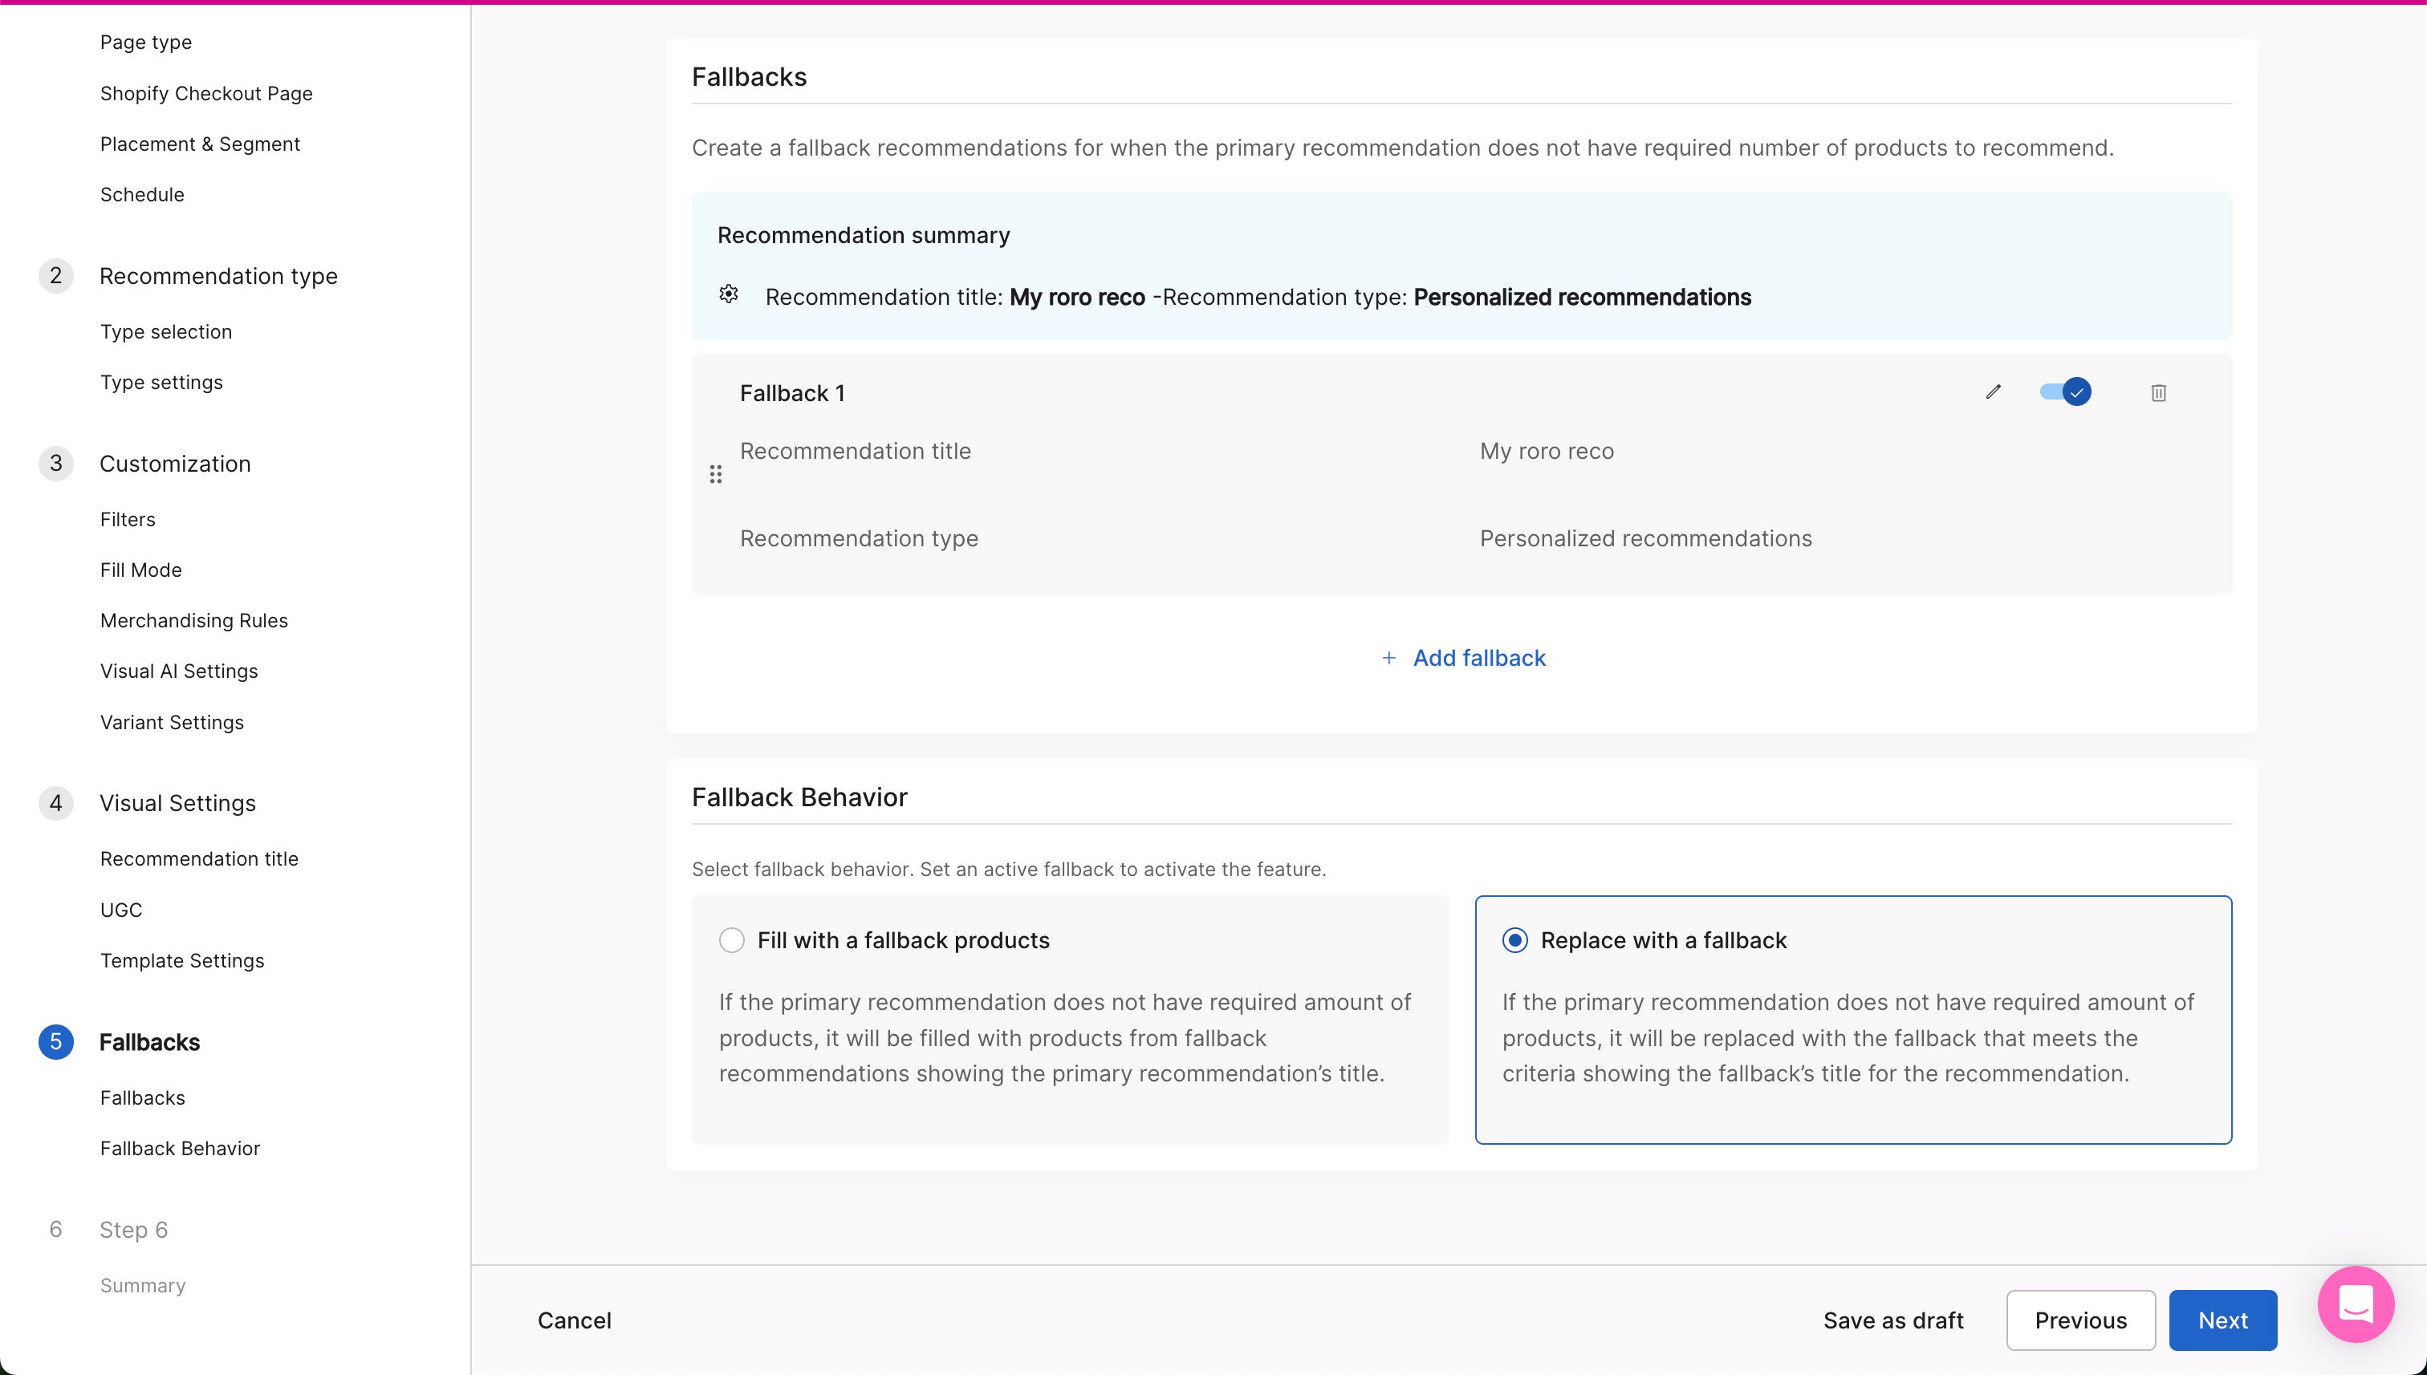
Task: Disable the Fallback 1 toggle
Action: (2064, 391)
